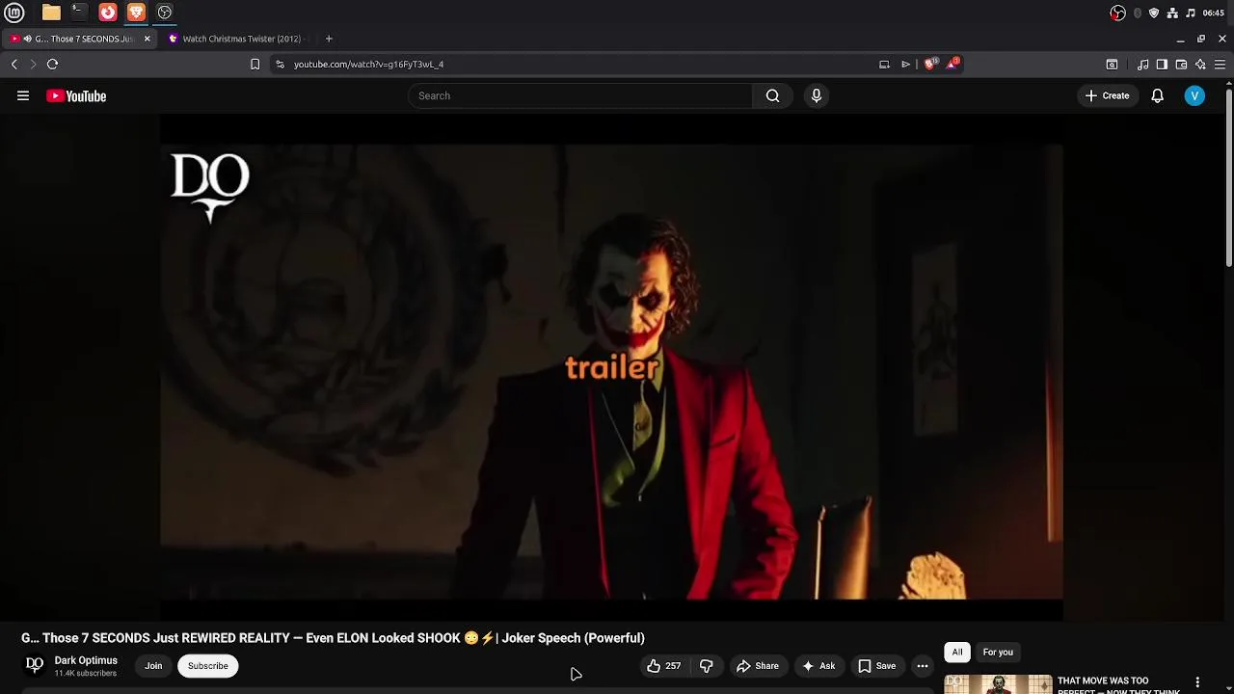1234x694 pixels.
Task: Go back with browser back arrow
Action: [14, 64]
